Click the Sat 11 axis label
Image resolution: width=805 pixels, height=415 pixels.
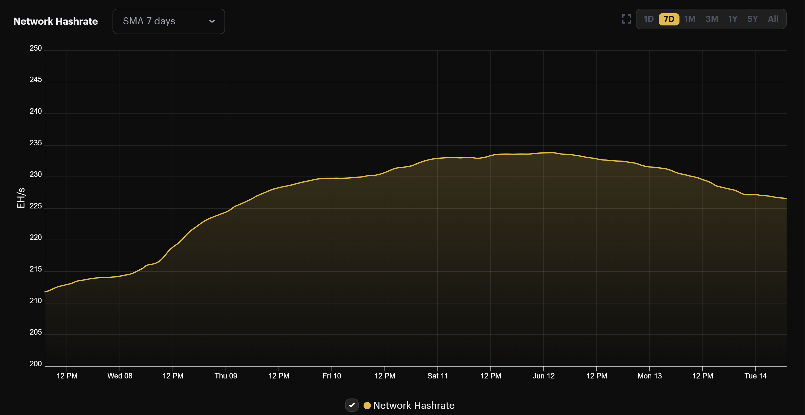437,375
